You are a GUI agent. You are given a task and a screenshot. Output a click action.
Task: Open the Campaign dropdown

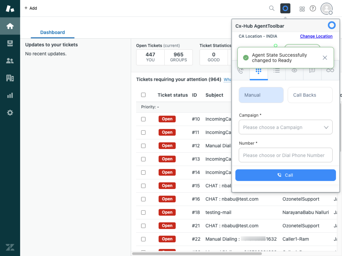tap(286, 127)
